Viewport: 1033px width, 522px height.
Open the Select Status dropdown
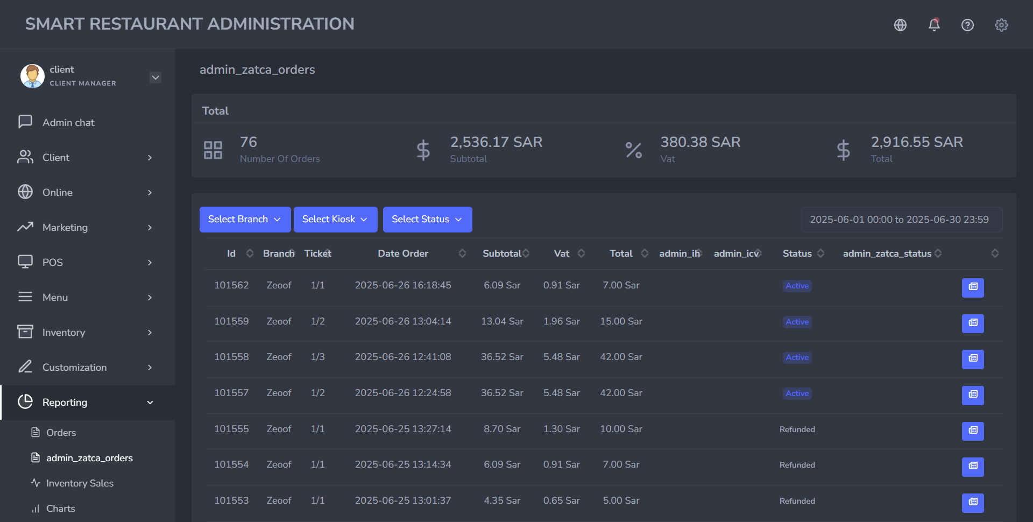tap(427, 220)
